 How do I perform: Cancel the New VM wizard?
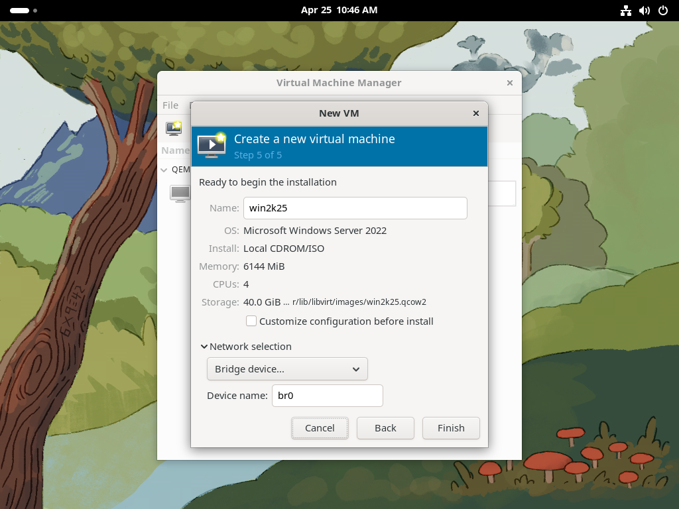pyautogui.click(x=320, y=428)
